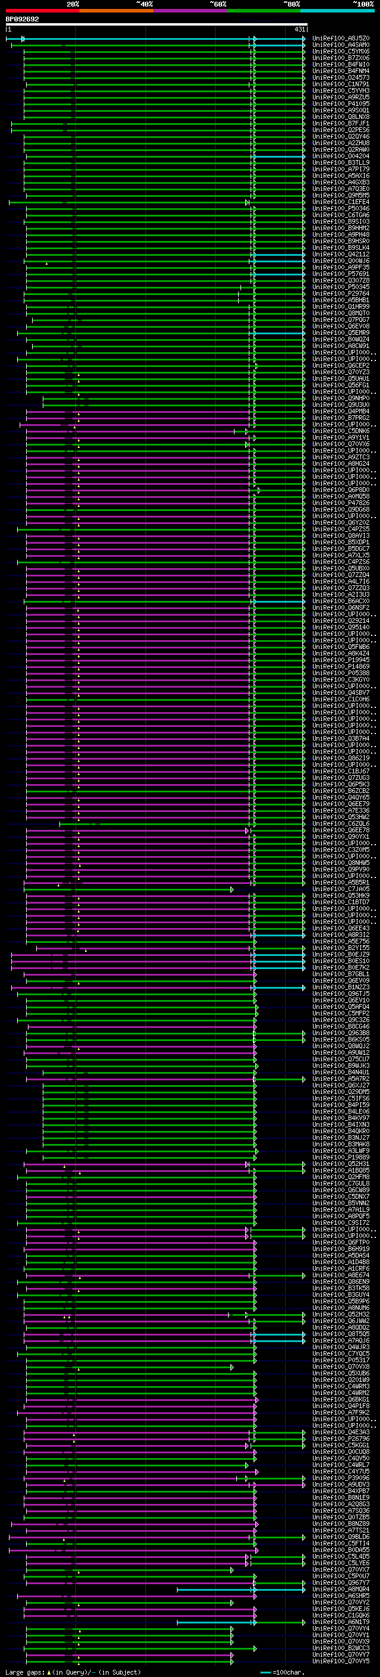The image size is (380, 1677).
Task: Select the label UniRef100_Q6CEP2
Action: (x=341, y=365)
